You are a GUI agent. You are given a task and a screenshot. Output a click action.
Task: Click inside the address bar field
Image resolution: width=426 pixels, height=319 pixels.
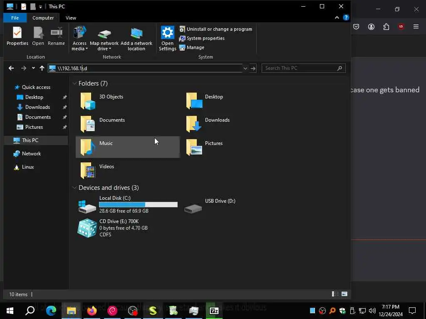(x=145, y=68)
